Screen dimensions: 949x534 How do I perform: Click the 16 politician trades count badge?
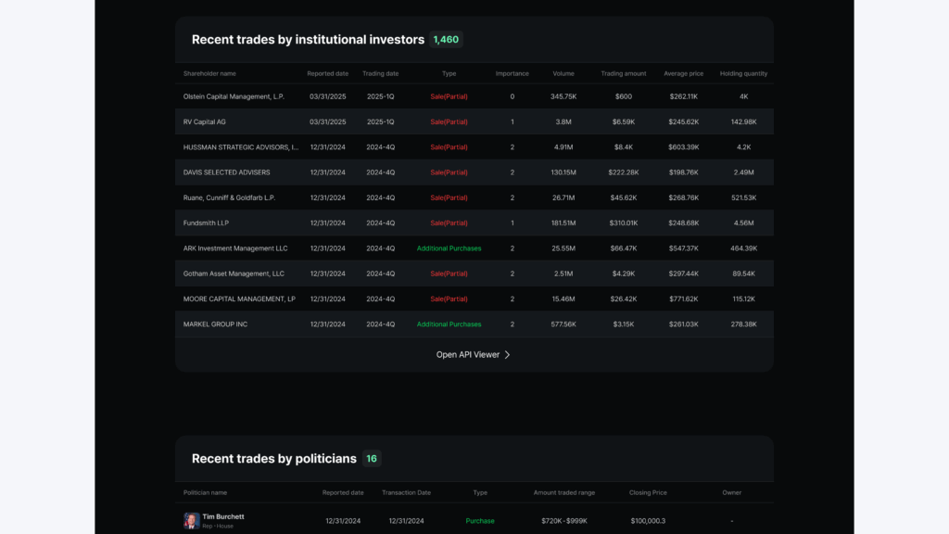point(372,458)
